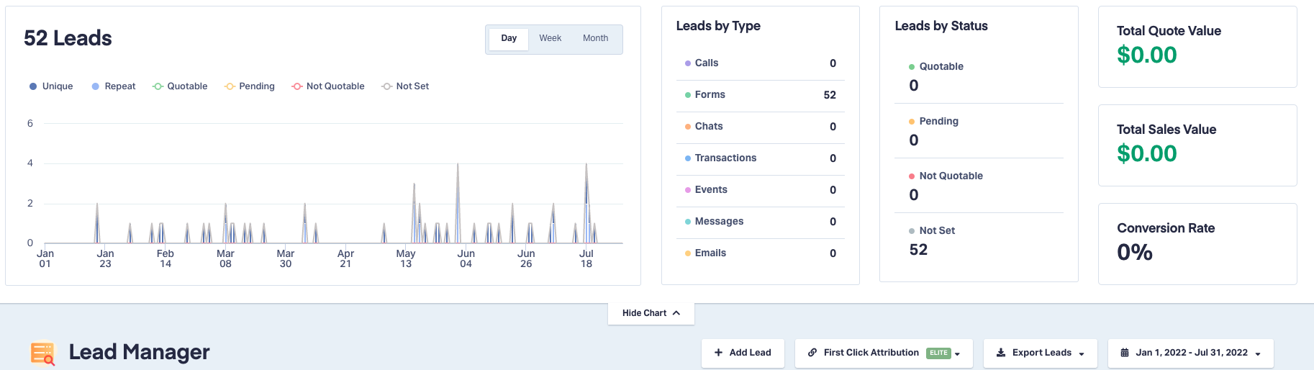The height and width of the screenshot is (370, 1314).
Task: Click the chevron icon beside Hide Chart
Action: [x=676, y=313]
